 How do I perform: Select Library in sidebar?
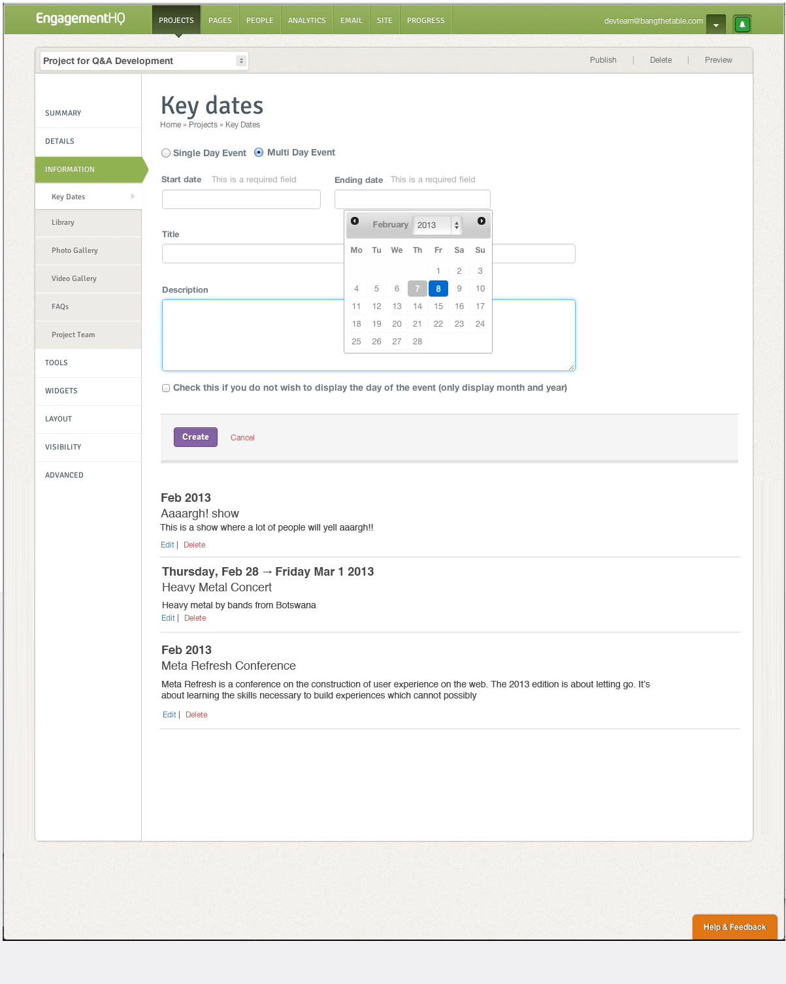[88, 223]
